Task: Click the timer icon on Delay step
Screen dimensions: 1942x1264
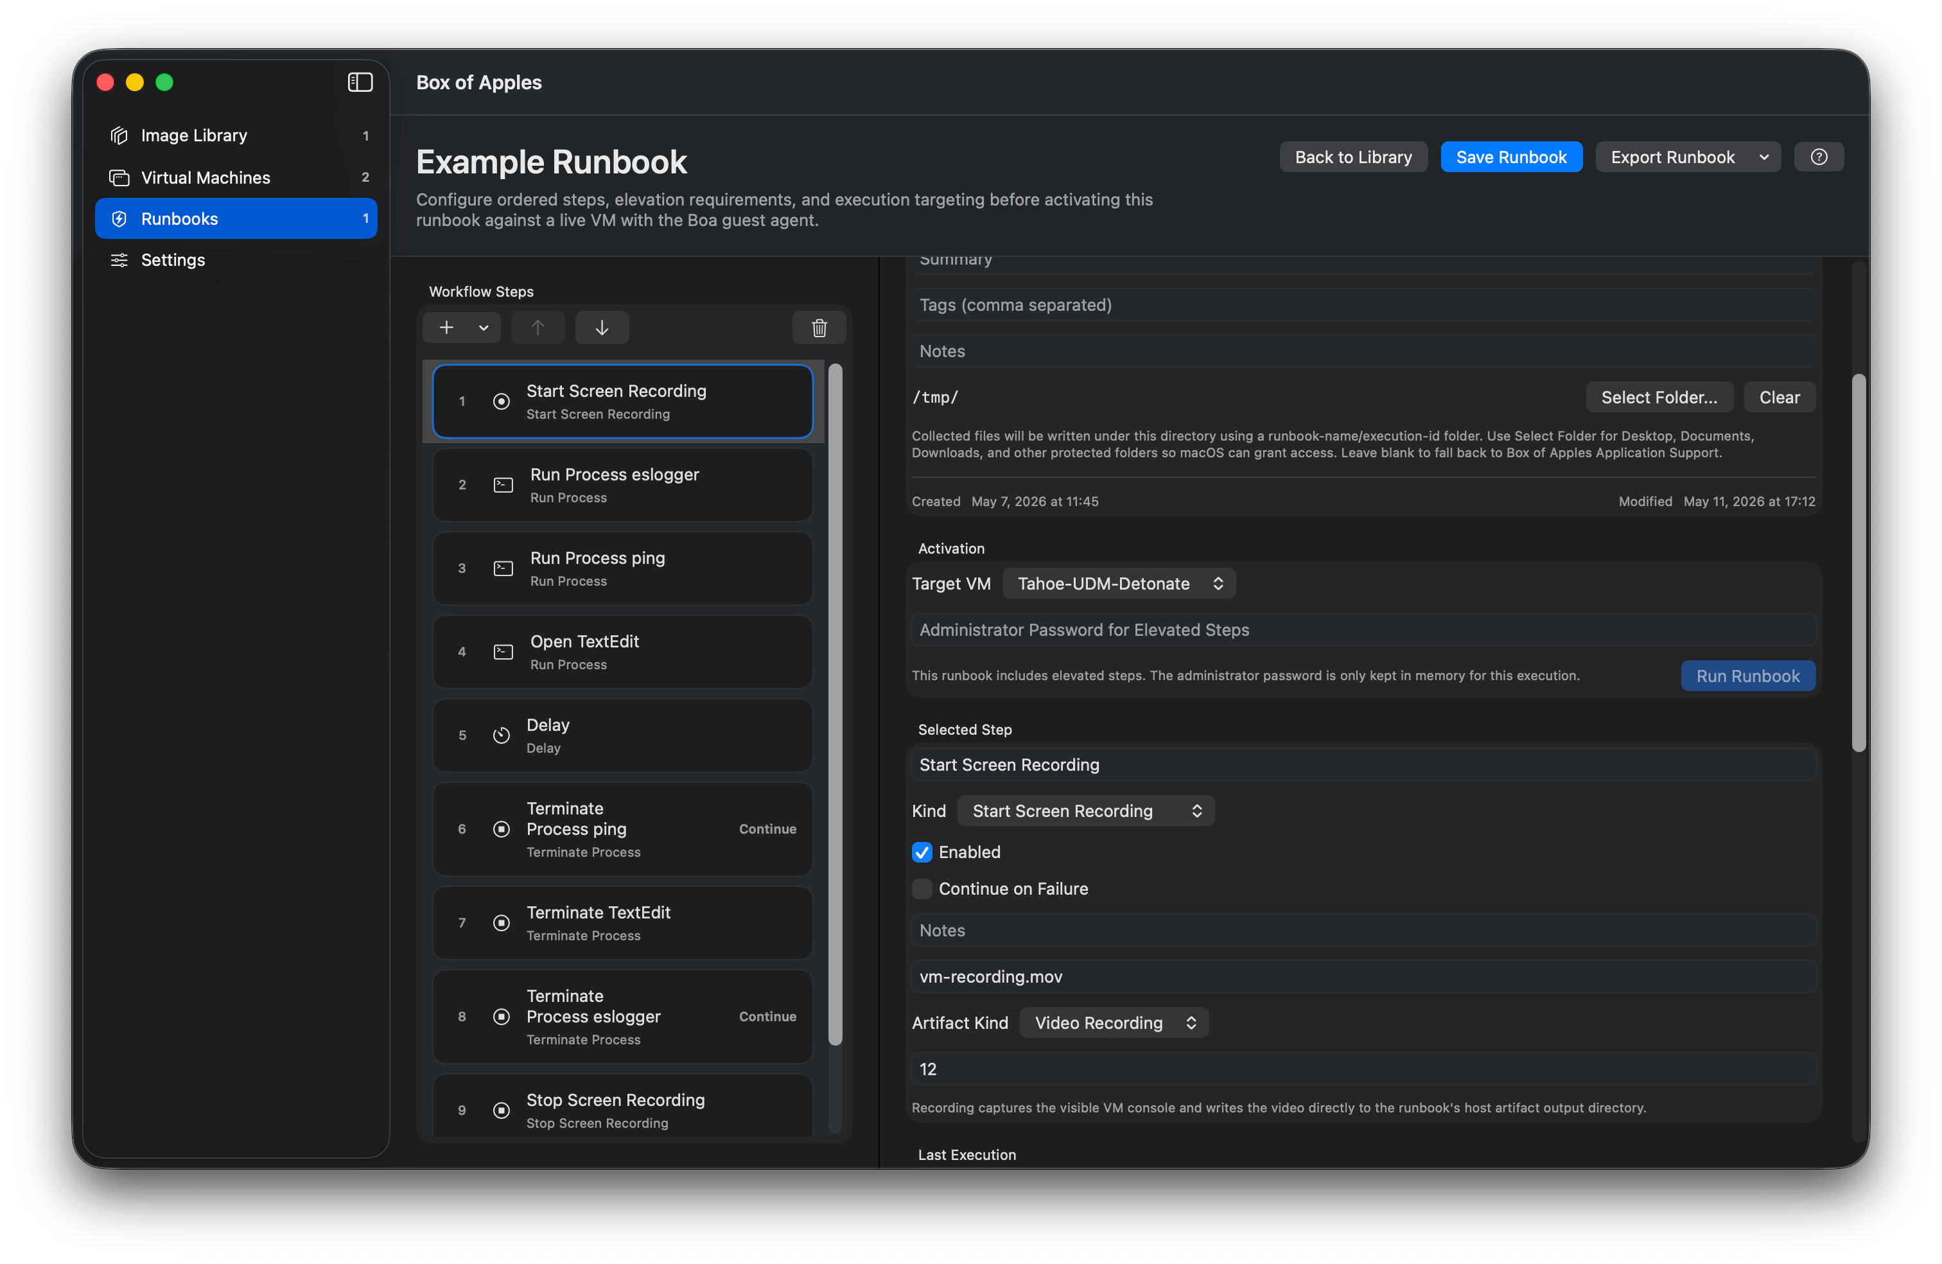Action: click(x=502, y=735)
